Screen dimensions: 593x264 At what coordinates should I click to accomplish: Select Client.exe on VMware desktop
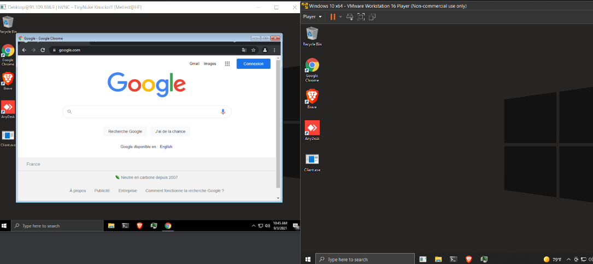tap(312, 163)
